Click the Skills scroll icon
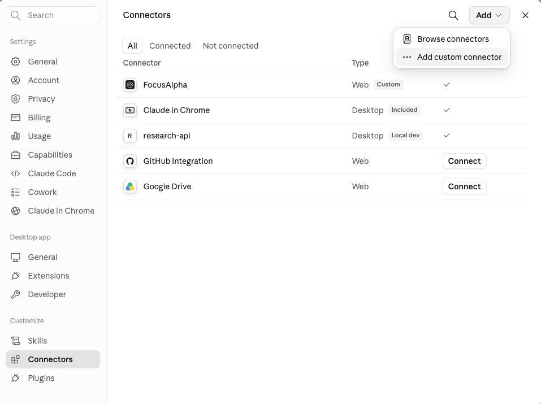 (15, 341)
